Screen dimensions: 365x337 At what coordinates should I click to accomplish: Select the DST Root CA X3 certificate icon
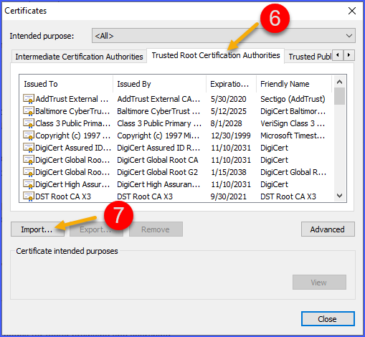(29, 196)
